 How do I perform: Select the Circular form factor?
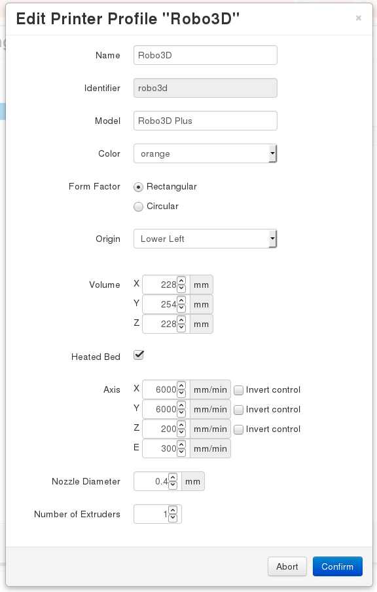138,207
